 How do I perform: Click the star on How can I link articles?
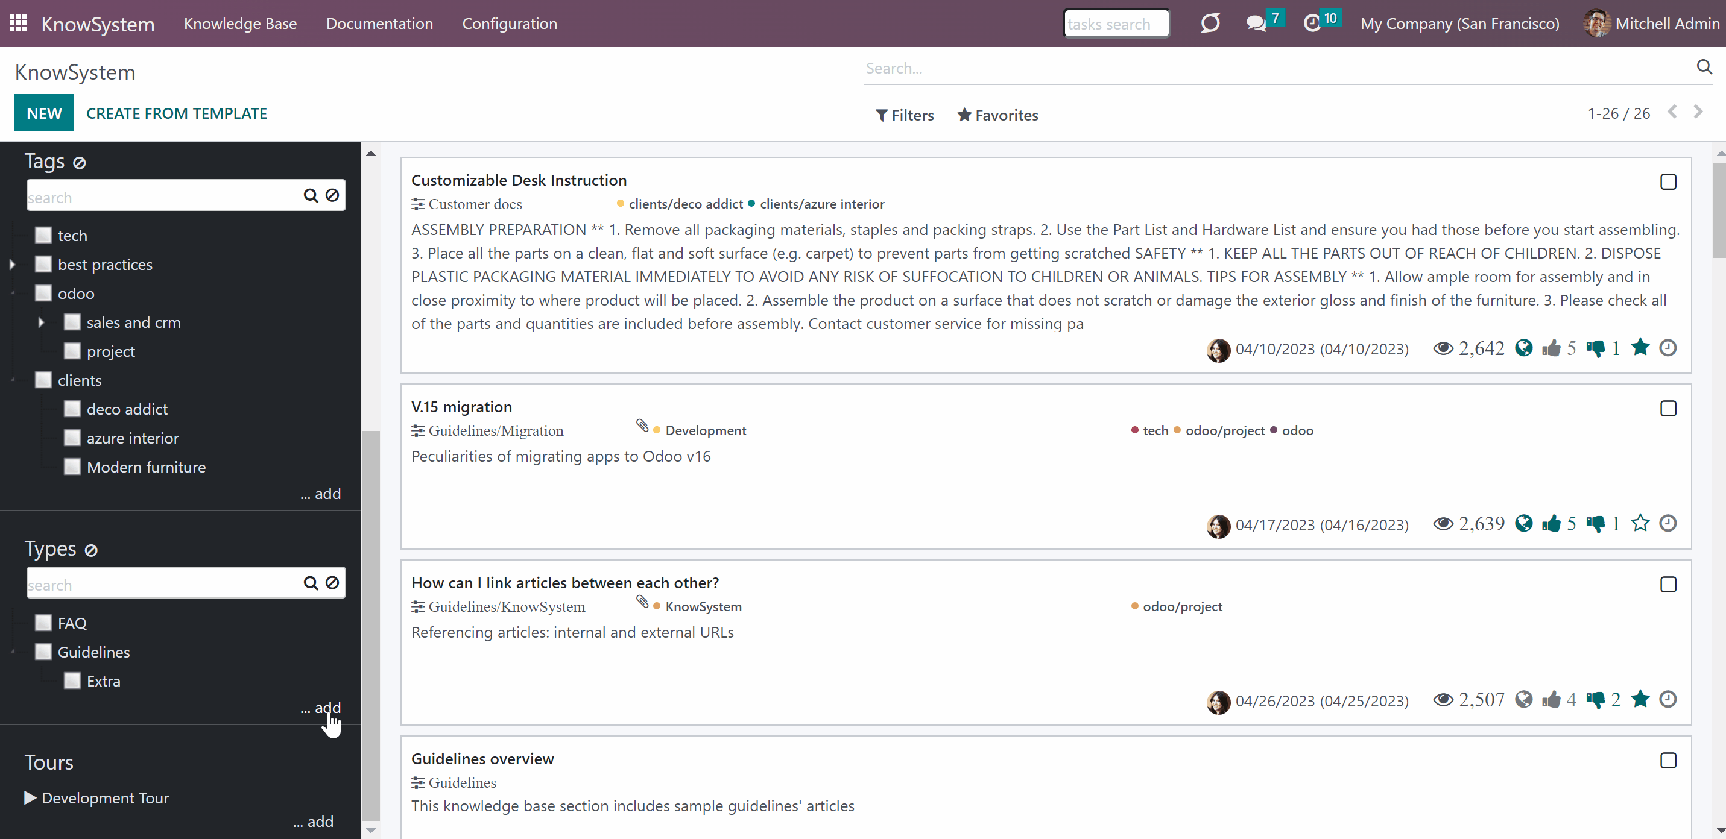click(1640, 699)
